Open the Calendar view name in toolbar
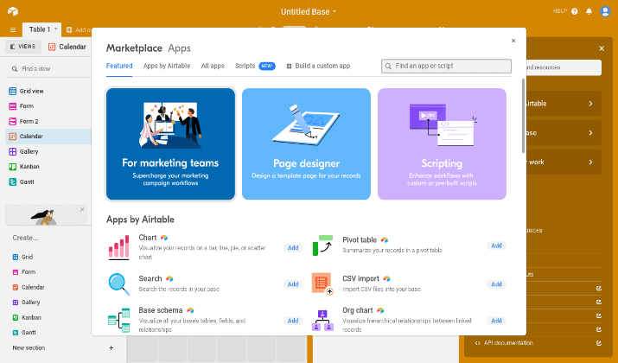 click(67, 47)
